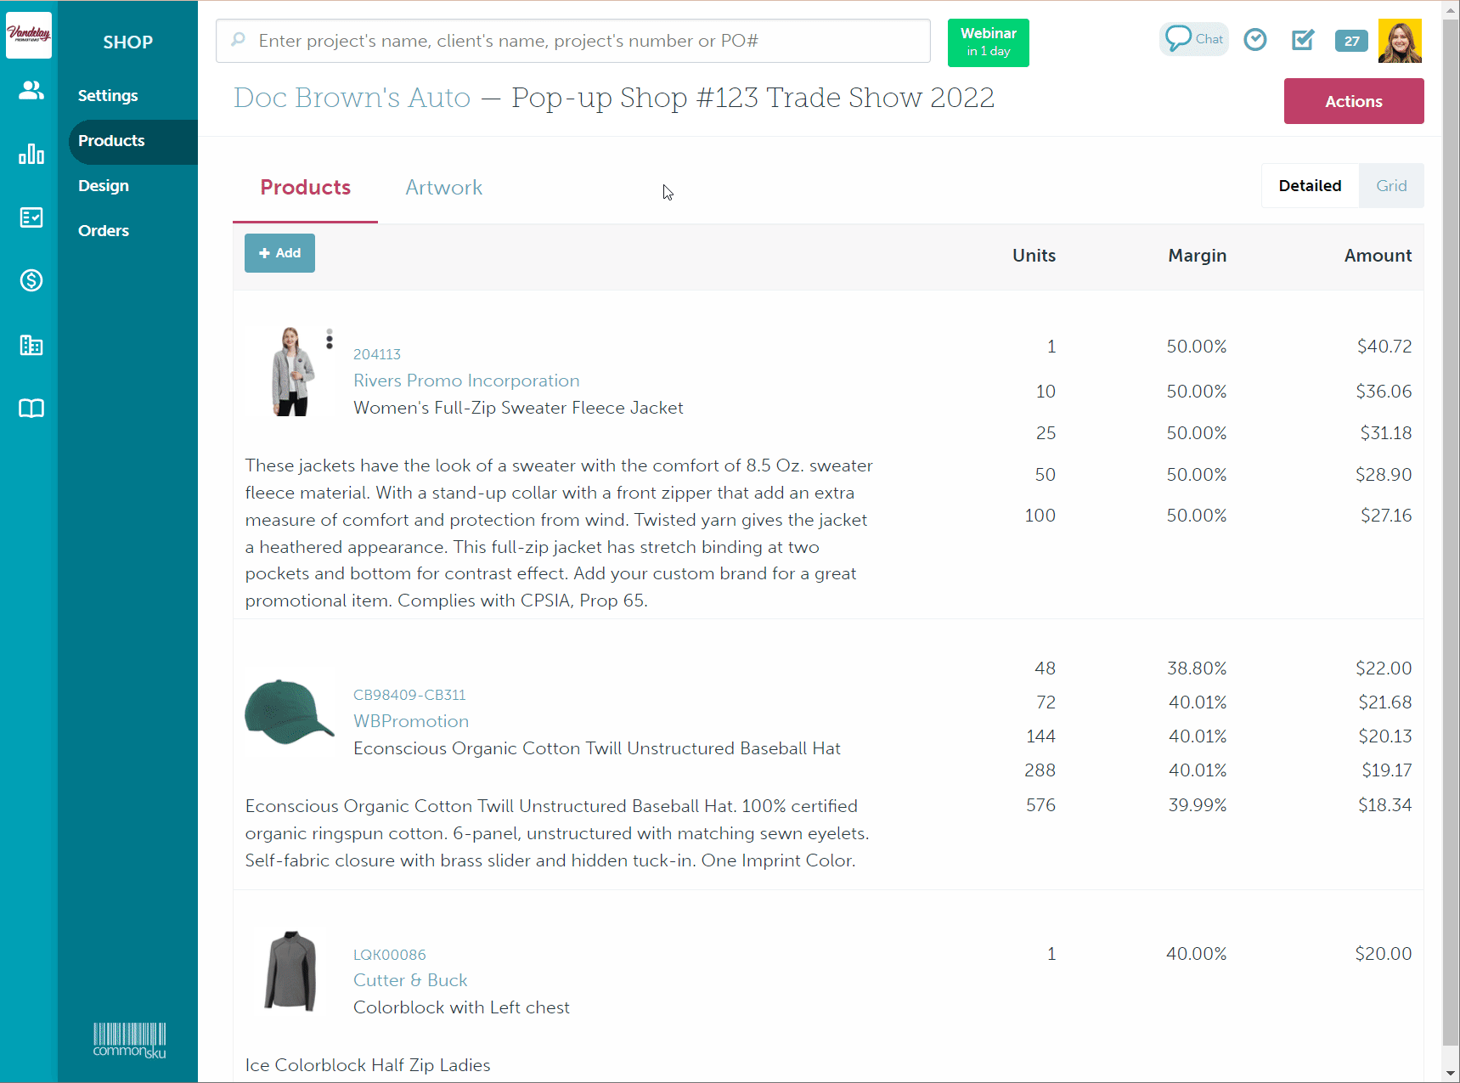Switch to the Artwork tab

click(x=443, y=188)
